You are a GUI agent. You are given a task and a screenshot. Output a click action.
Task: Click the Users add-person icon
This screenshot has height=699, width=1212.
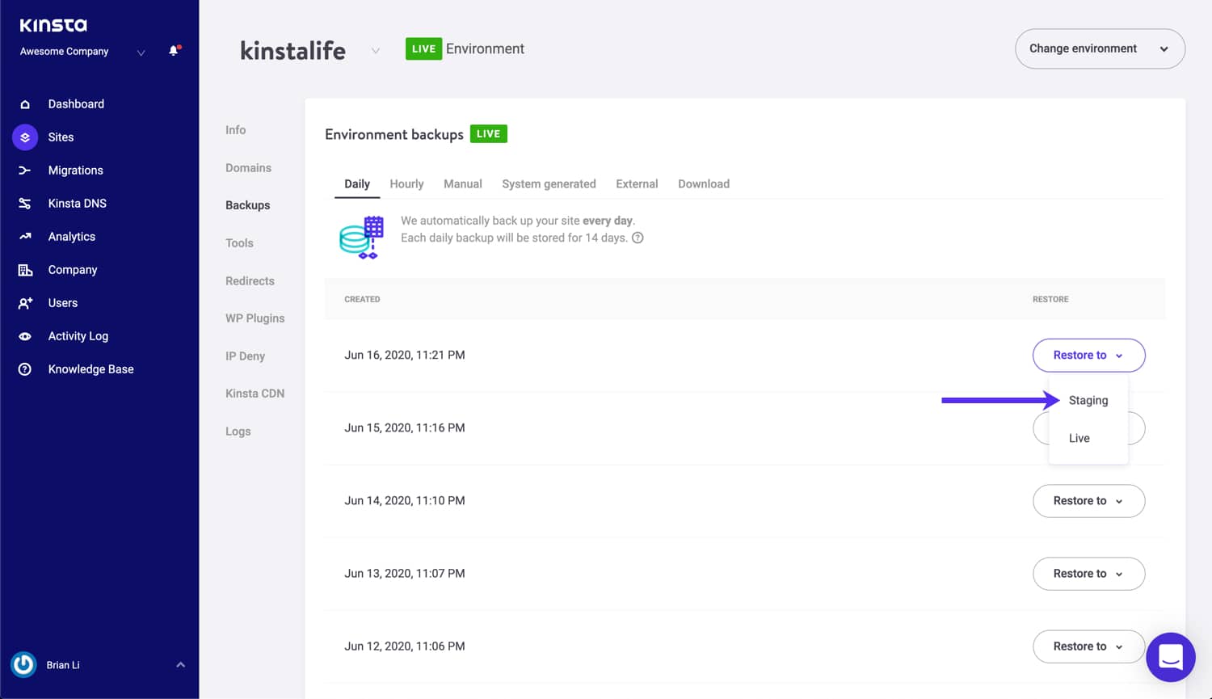25,303
